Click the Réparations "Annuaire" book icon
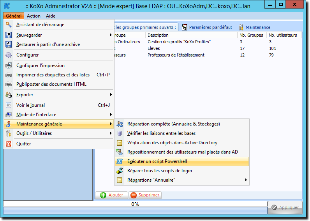Image resolution: width=310 pixels, height=221 pixels. pos(120,180)
